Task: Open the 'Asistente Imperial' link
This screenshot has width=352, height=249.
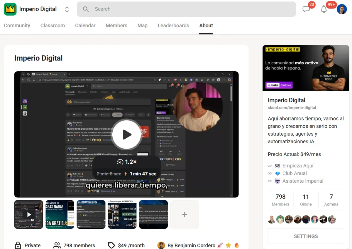Action: click(x=303, y=181)
